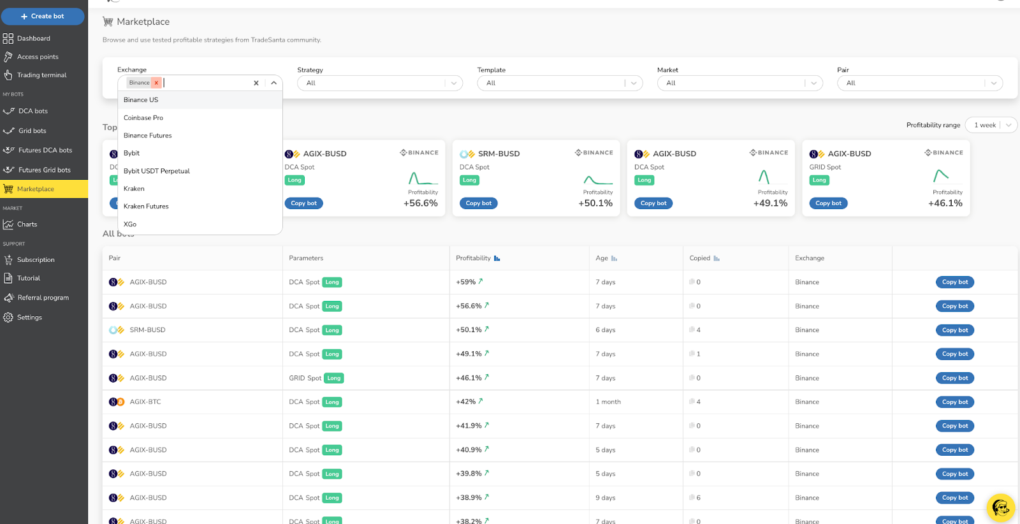Remove the Binance tag with its x
Screen dimensions: 1020x524
(156, 83)
